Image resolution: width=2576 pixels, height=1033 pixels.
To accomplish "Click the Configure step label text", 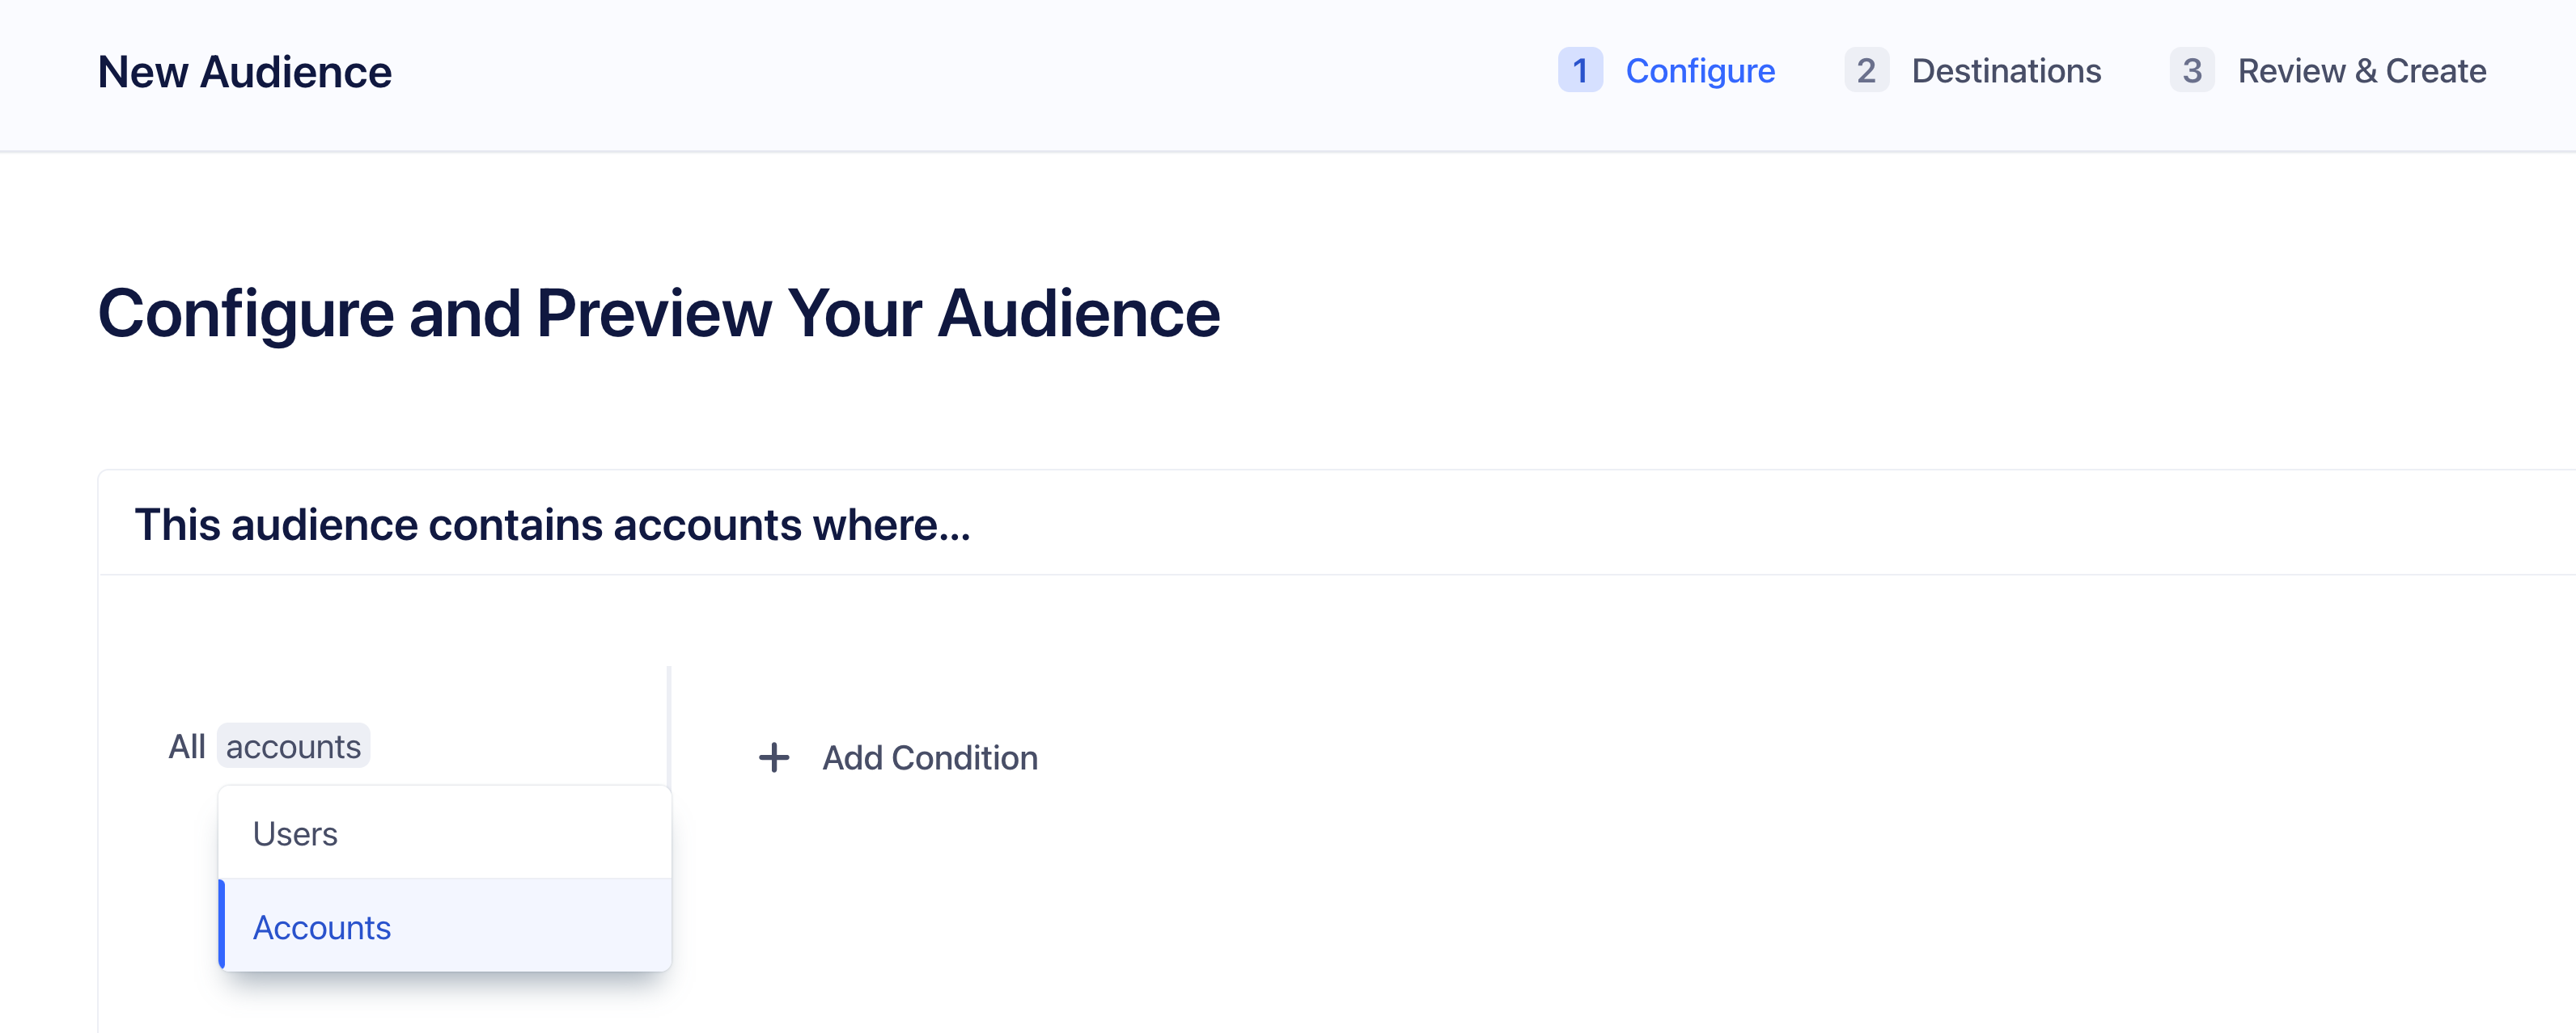I will [x=1701, y=71].
